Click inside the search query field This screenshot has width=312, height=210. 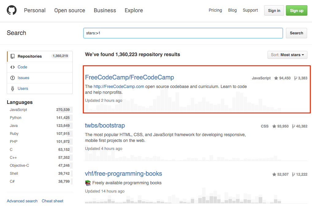click(183, 33)
